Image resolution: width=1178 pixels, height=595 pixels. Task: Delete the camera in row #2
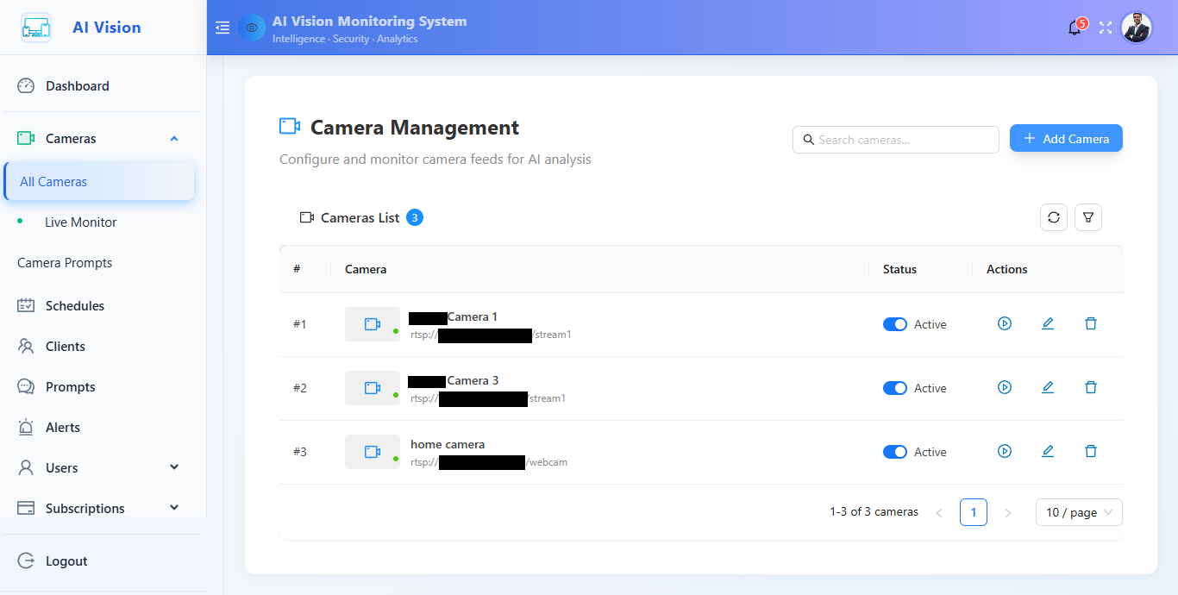coord(1091,387)
